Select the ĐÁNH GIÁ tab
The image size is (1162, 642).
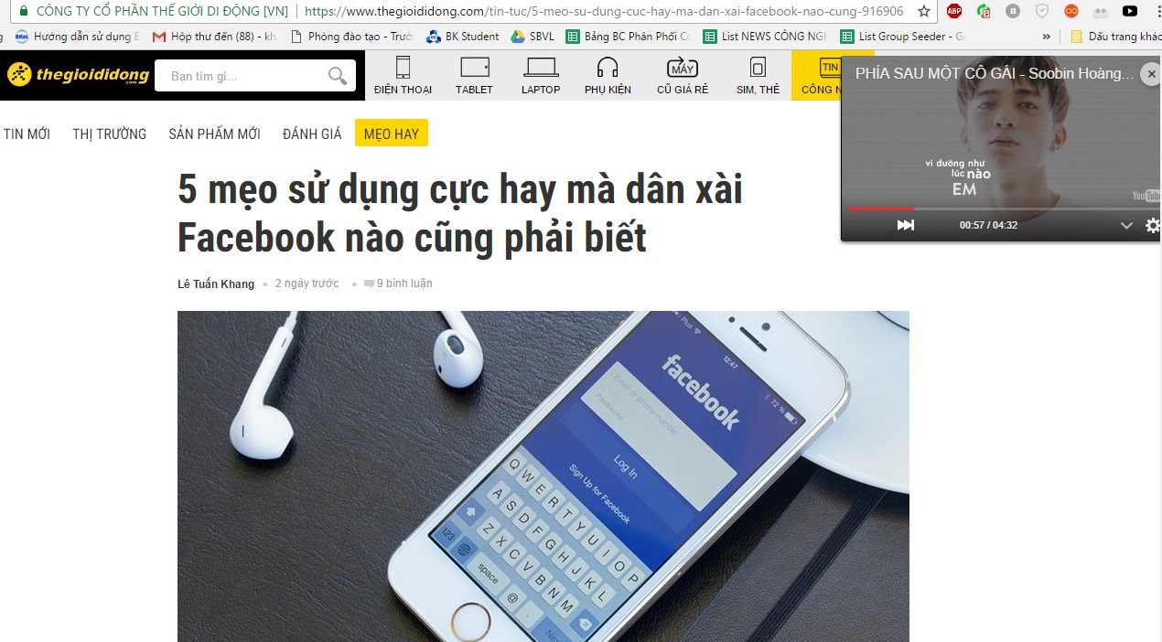point(312,134)
